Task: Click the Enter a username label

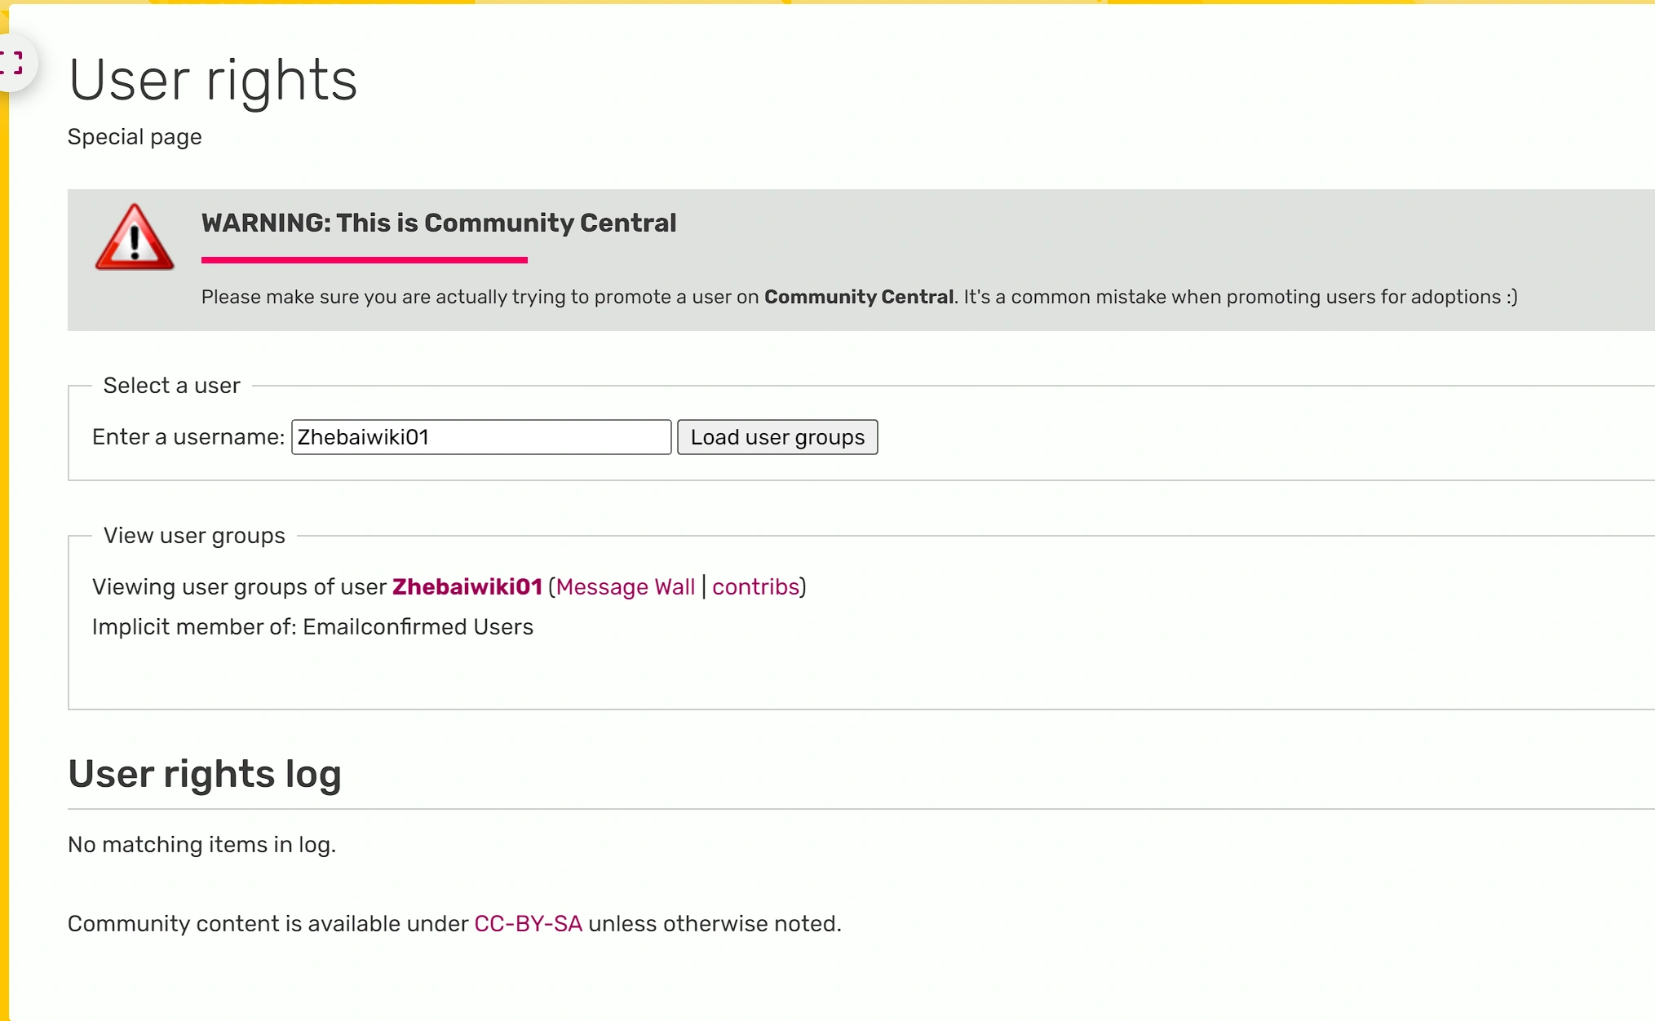Action: pyautogui.click(x=188, y=437)
